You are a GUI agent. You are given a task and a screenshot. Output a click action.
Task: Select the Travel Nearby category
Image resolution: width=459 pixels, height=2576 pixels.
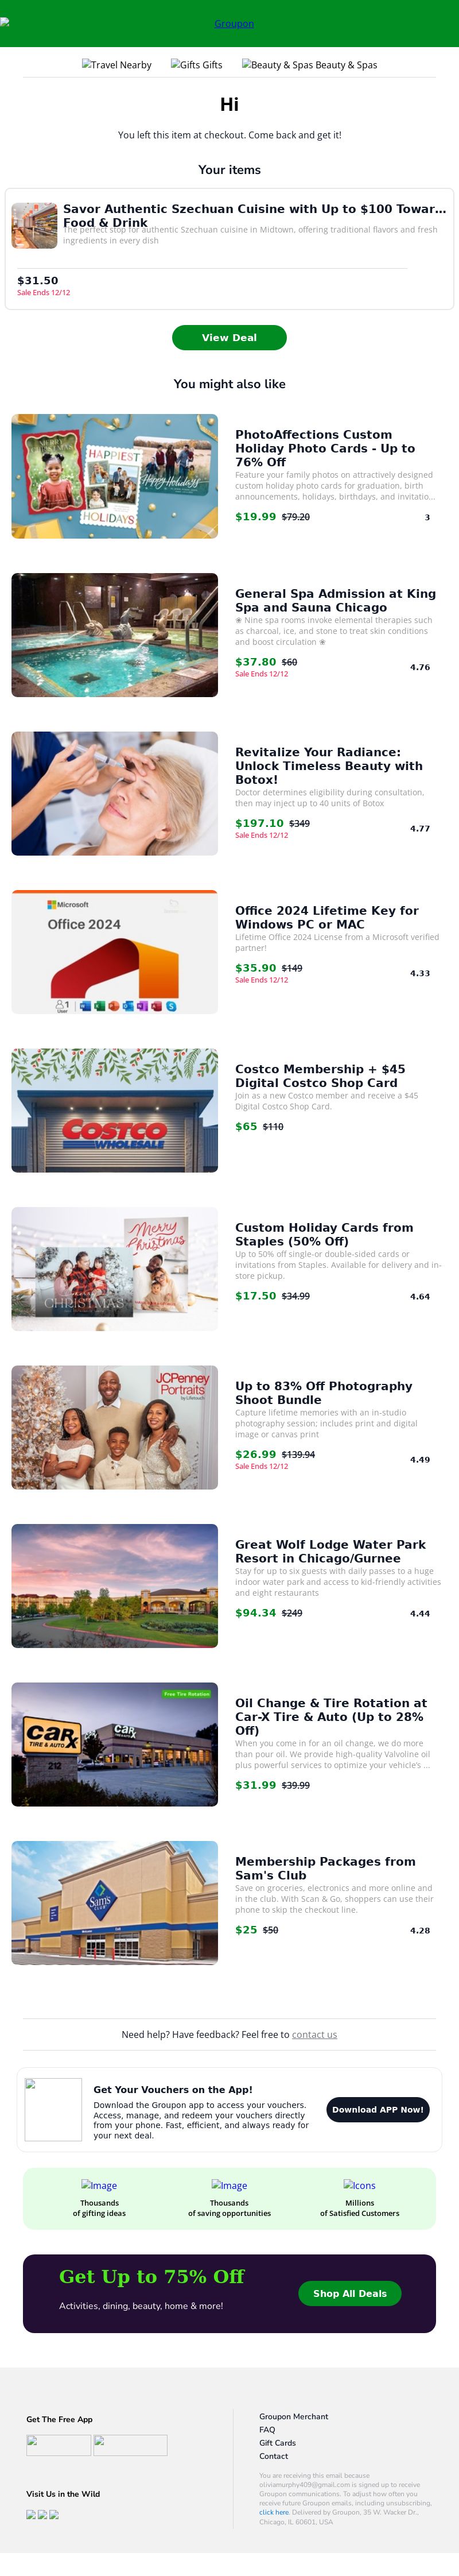point(117,65)
